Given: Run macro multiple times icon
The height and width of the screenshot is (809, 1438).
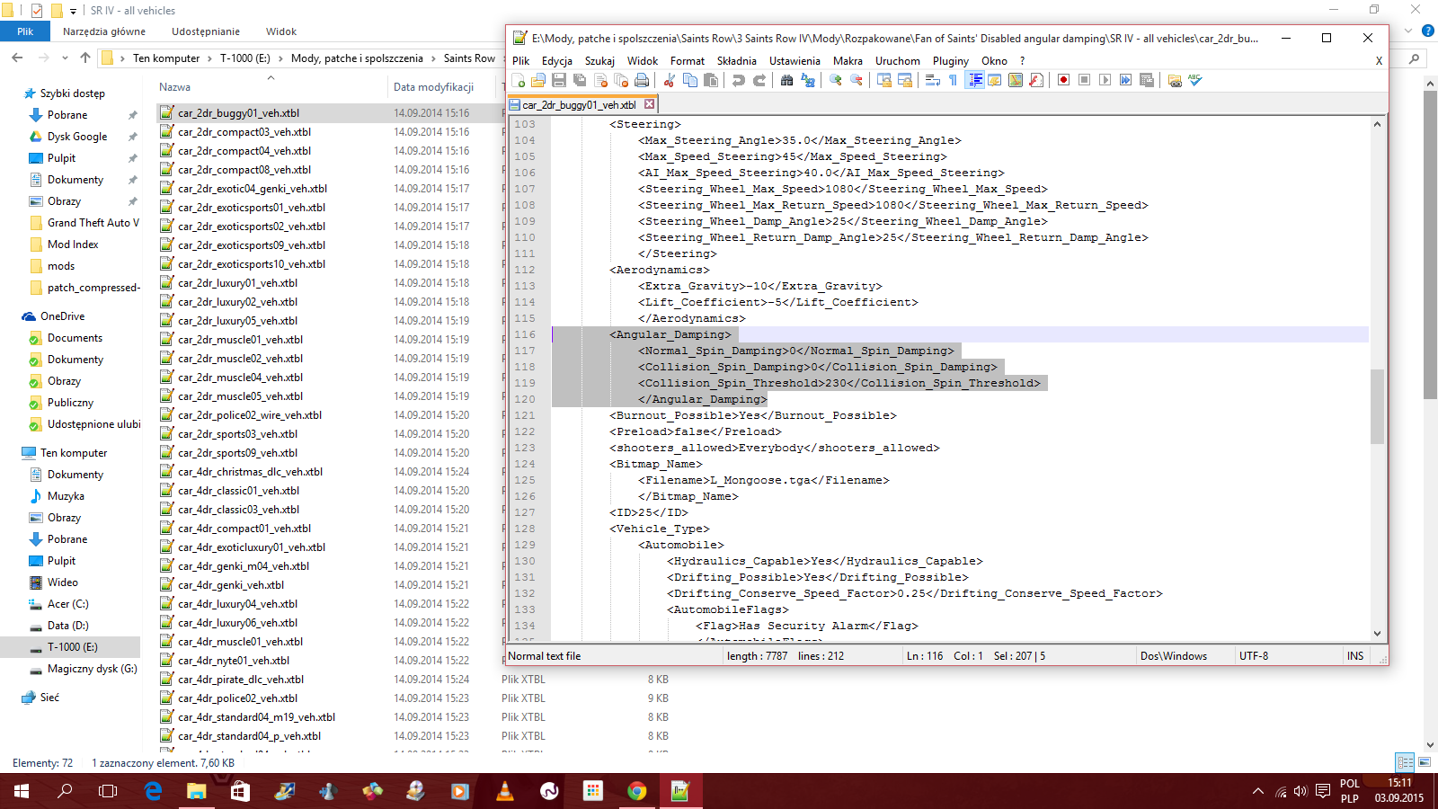Looking at the screenshot, I should [x=1125, y=80].
